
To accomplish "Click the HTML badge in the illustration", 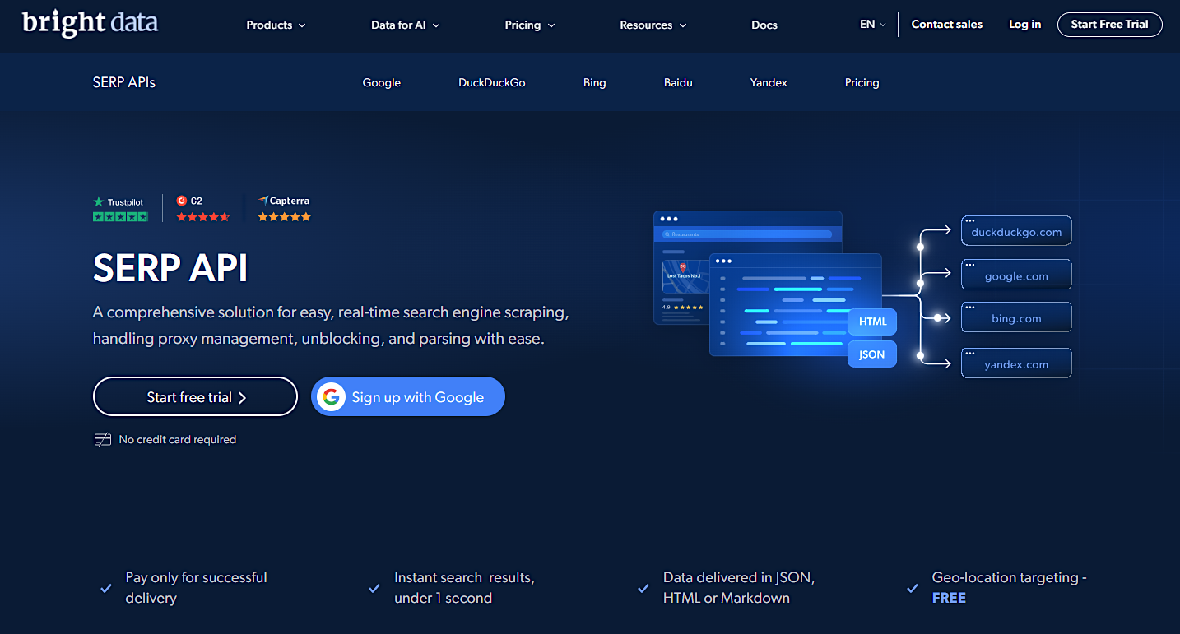I will point(872,322).
